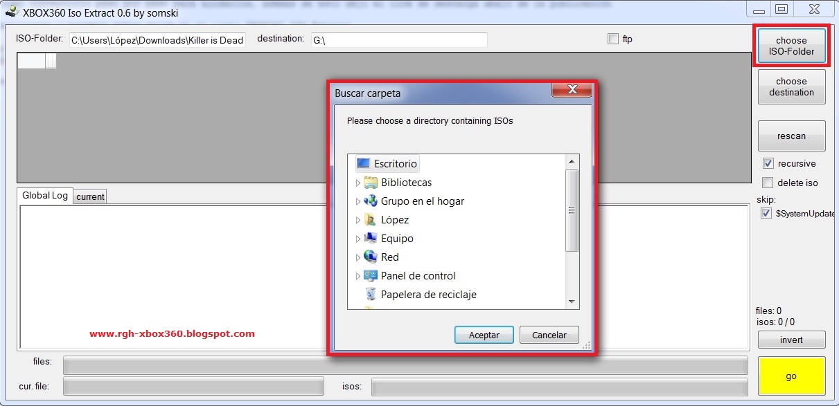The height and width of the screenshot is (406, 839).
Task: Click the folder tree scrollbar thumb
Action: coord(572,210)
